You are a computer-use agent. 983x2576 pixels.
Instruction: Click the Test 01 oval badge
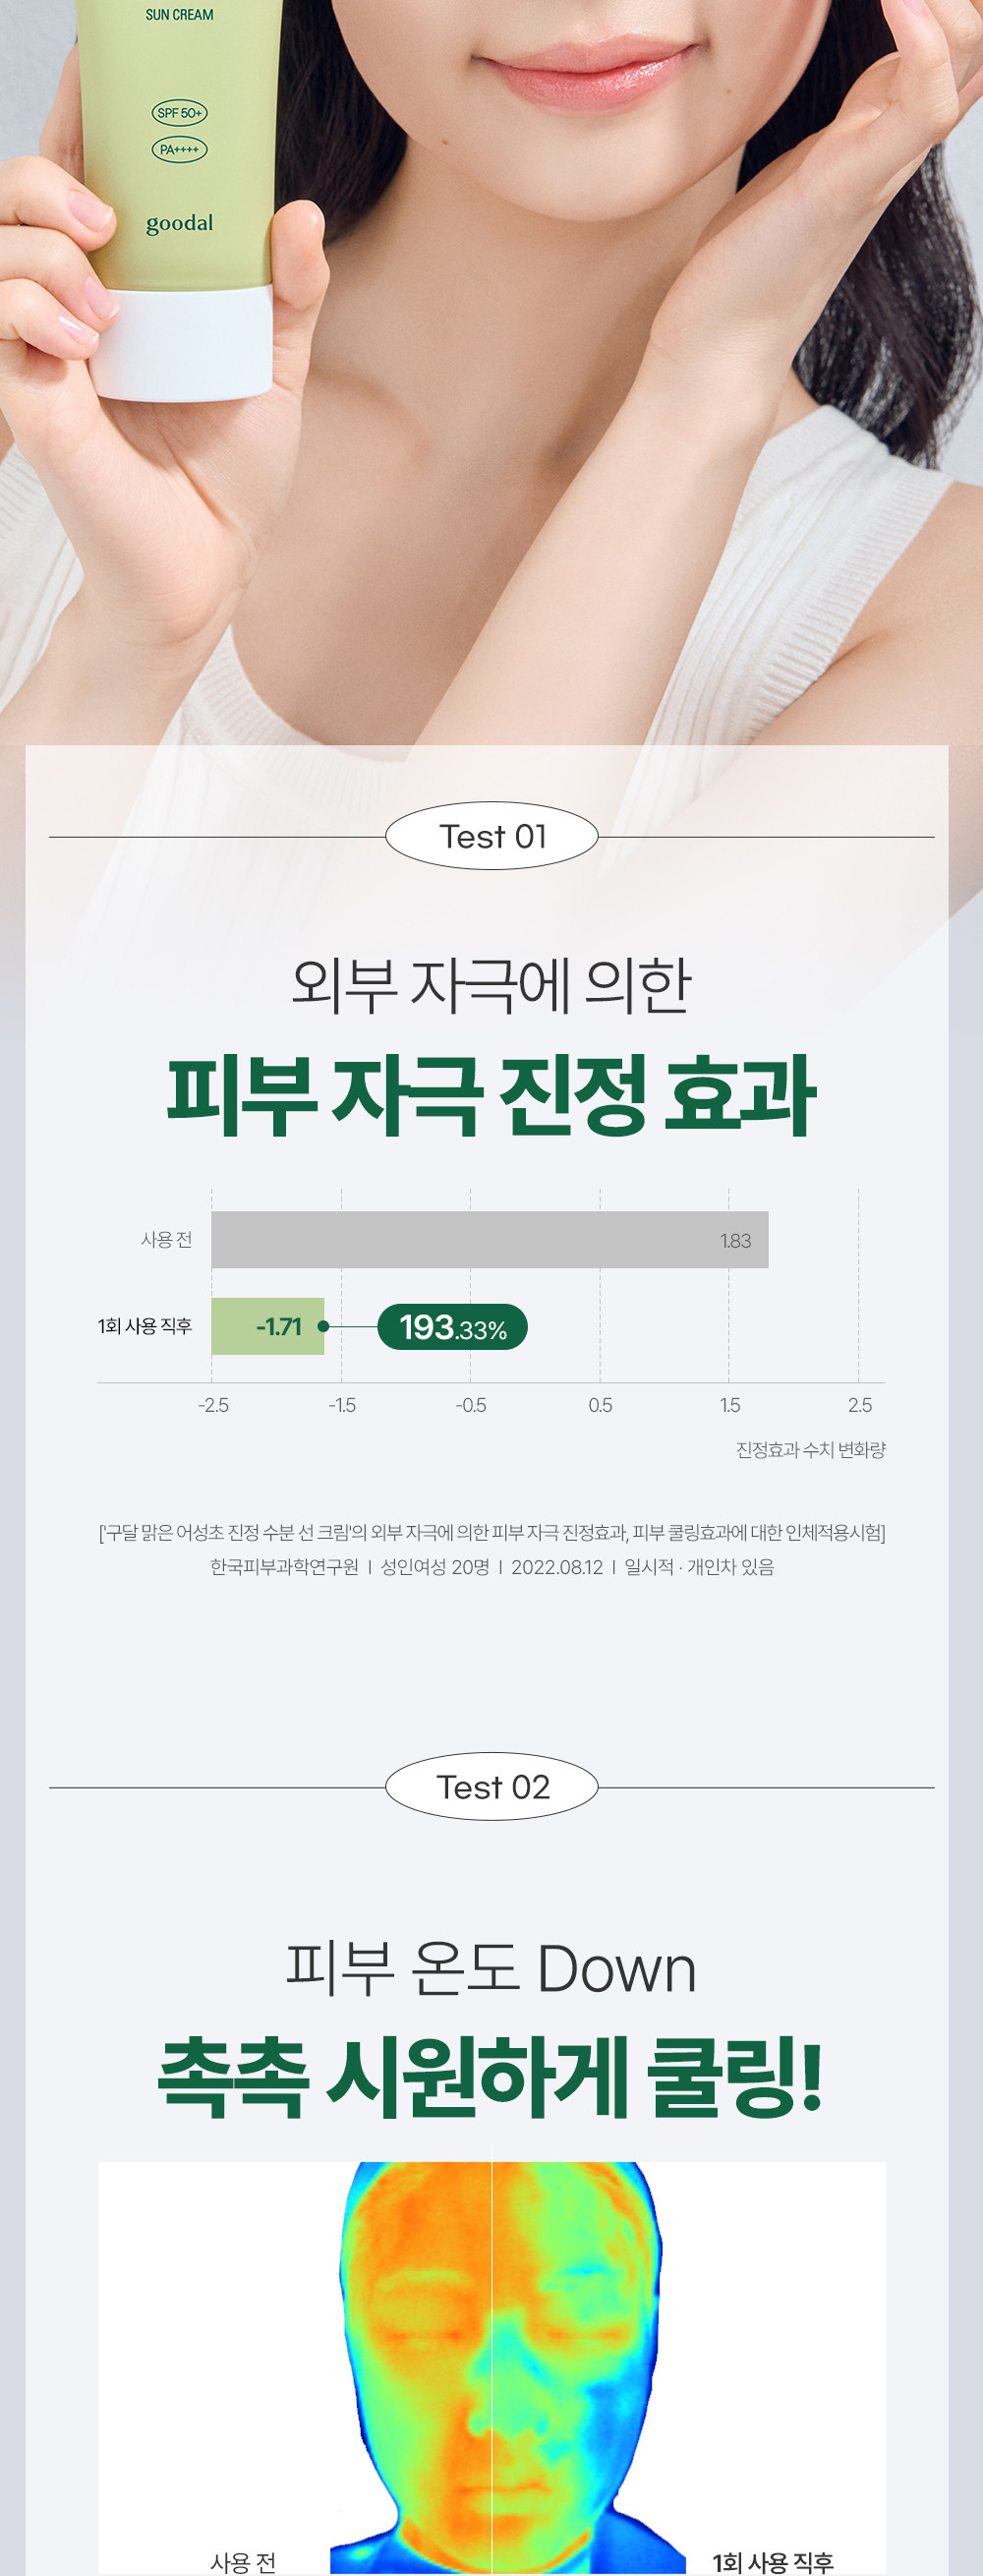tap(491, 836)
